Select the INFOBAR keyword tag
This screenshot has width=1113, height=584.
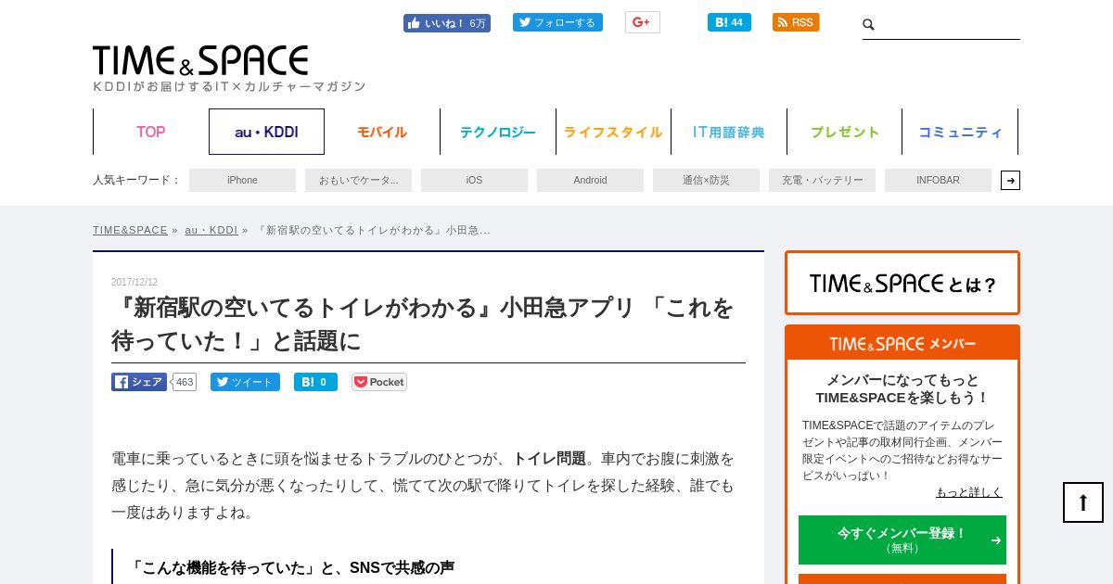tap(938, 180)
